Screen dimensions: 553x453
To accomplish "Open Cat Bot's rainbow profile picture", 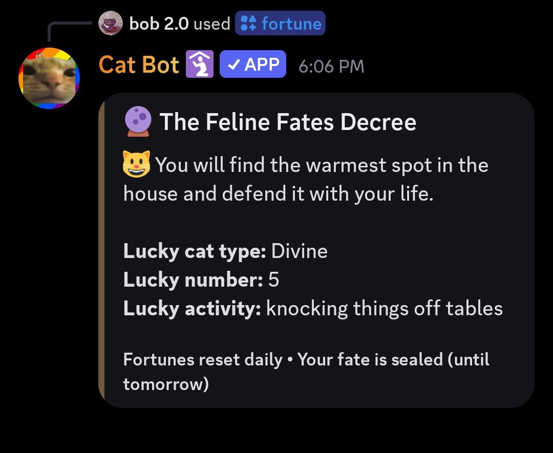I will [49, 78].
